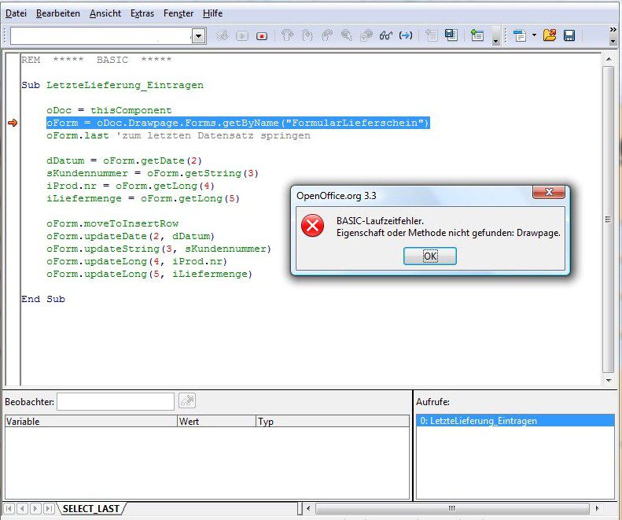This screenshot has height=520, width=622.
Task: Click the last-tab navigation arrow
Action: pos(49,508)
